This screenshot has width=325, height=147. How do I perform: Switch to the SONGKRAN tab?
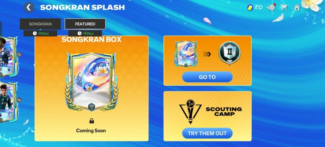pos(40,24)
